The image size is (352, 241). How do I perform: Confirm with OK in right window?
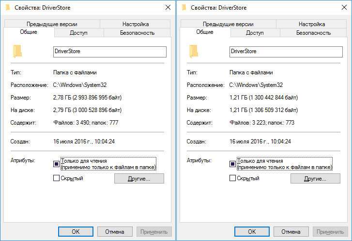point(252,232)
